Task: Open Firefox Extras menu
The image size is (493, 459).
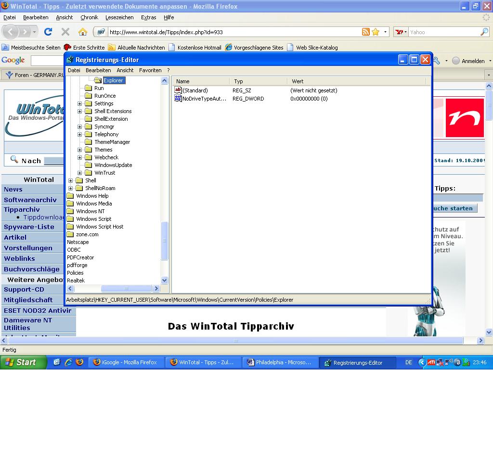Action: pyautogui.click(x=148, y=17)
